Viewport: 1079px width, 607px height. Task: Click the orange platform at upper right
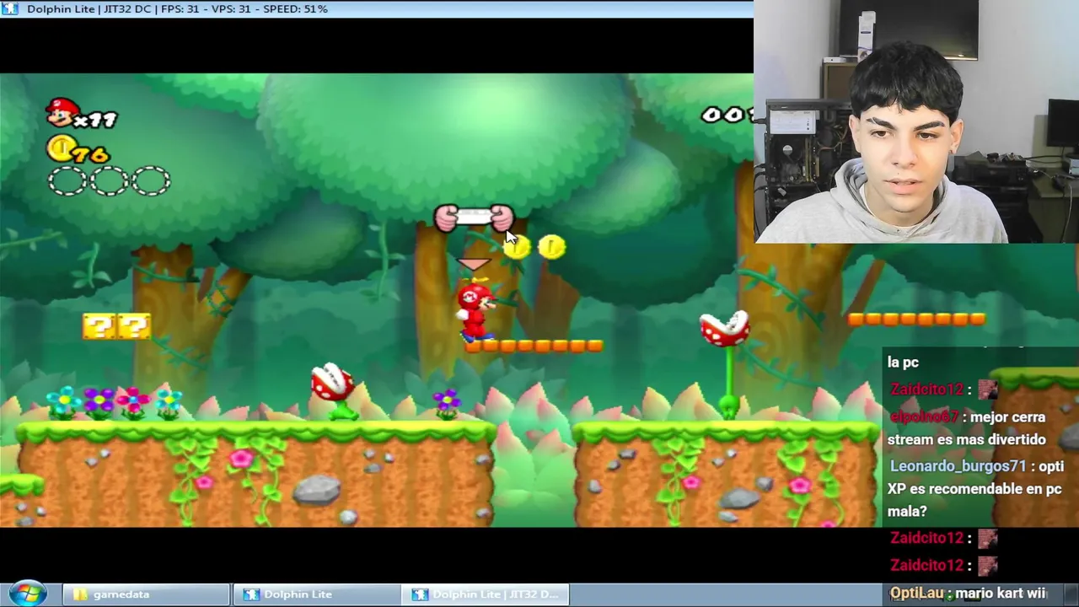point(916,319)
